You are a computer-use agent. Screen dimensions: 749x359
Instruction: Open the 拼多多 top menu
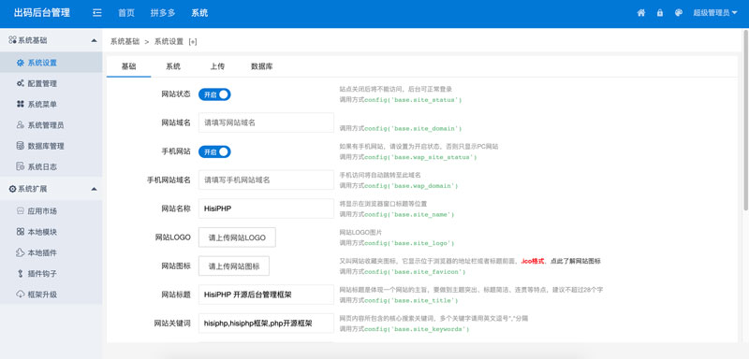(162, 13)
